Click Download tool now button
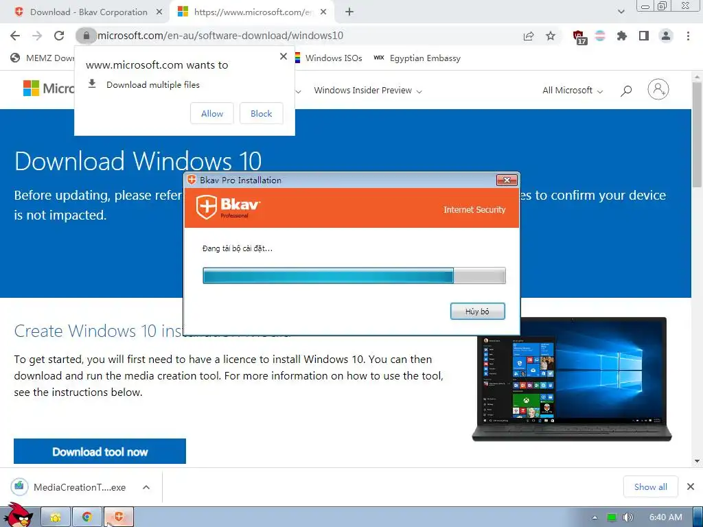The height and width of the screenshot is (527, 703). (100, 452)
